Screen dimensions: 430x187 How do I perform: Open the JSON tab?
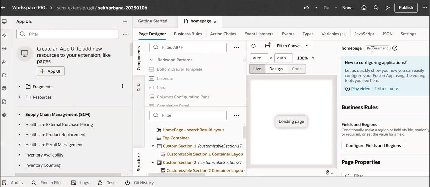pos(387,34)
